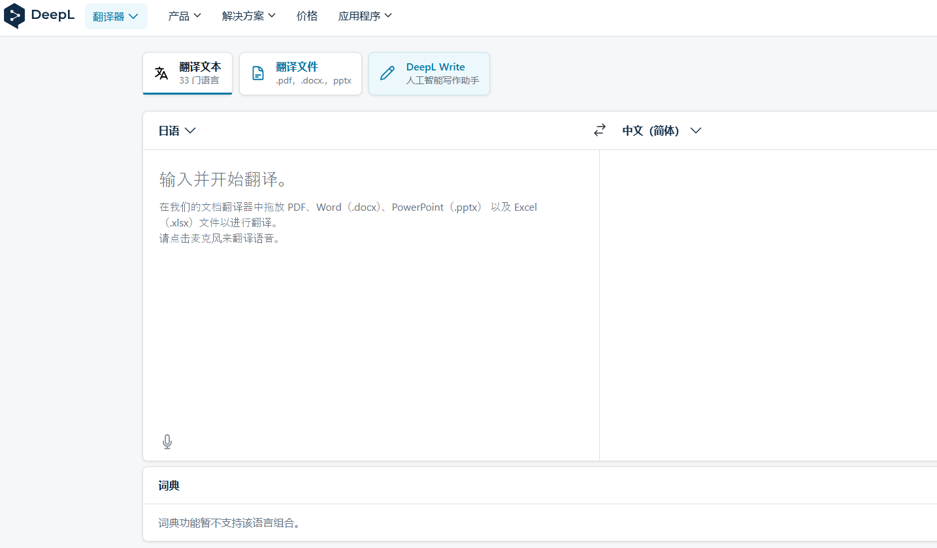Click the 33 门语言 subtitle
Viewport: 937px width, 548px height.
coord(199,81)
